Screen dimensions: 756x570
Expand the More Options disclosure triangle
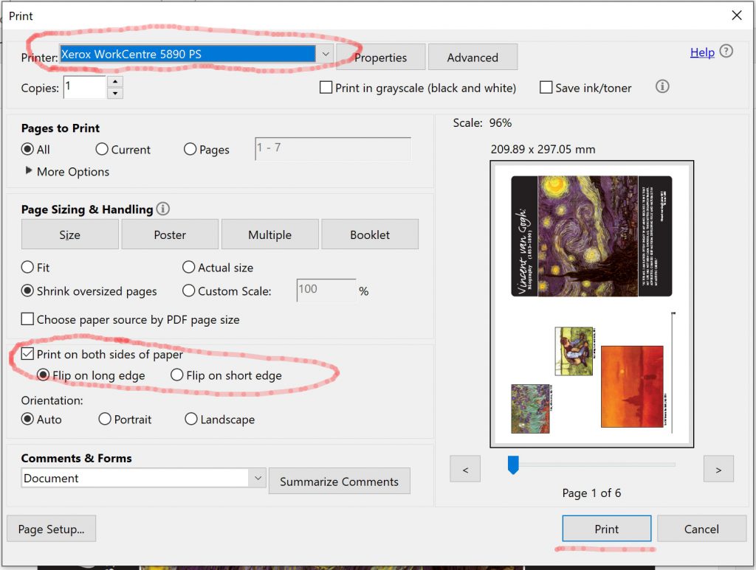(30, 172)
